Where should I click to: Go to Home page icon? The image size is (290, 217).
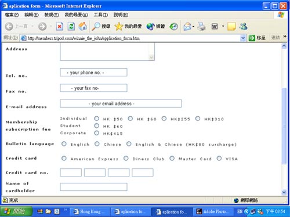[x=83, y=27]
